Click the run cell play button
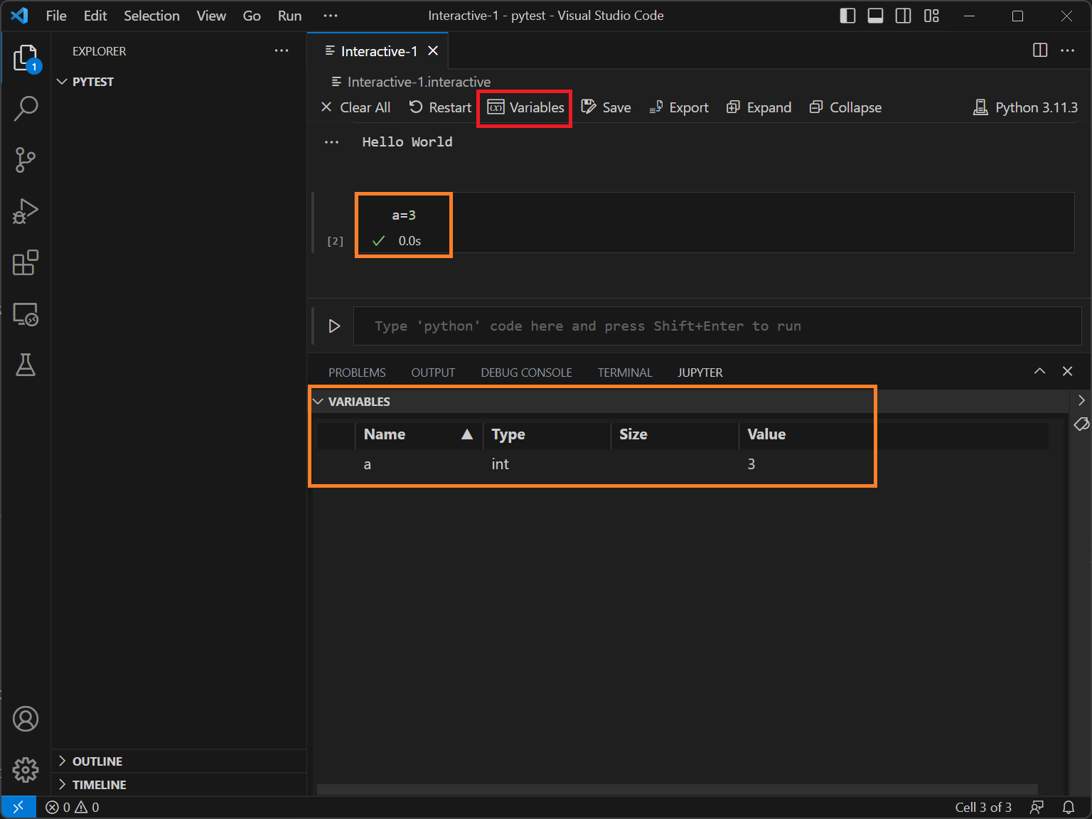 pyautogui.click(x=334, y=326)
